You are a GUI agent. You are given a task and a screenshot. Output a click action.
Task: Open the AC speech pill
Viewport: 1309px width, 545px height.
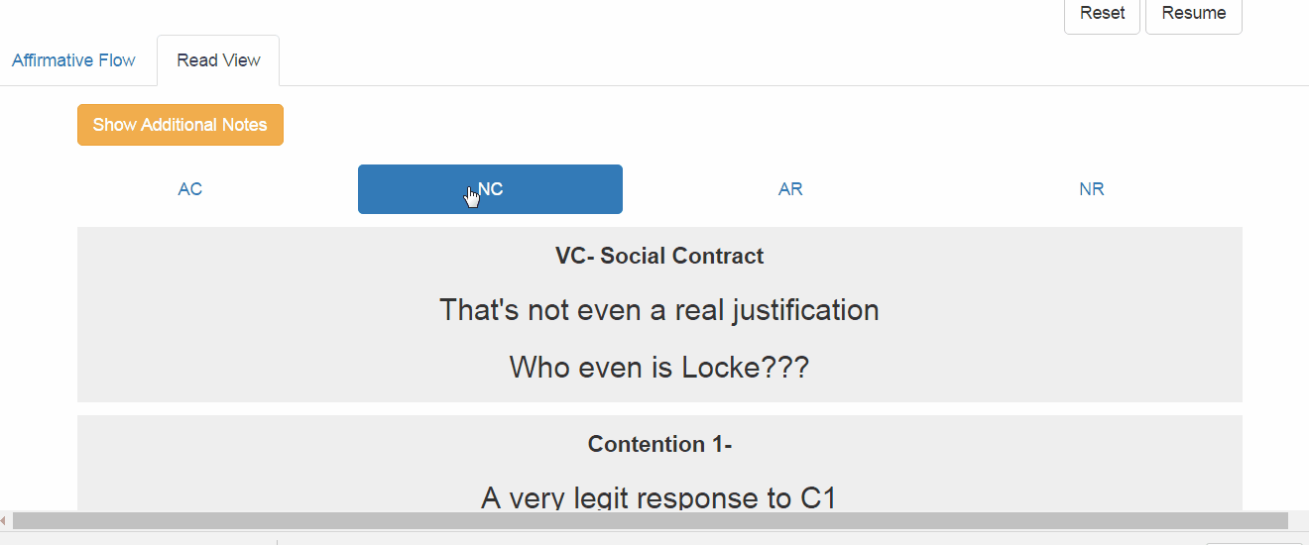pyautogui.click(x=190, y=189)
